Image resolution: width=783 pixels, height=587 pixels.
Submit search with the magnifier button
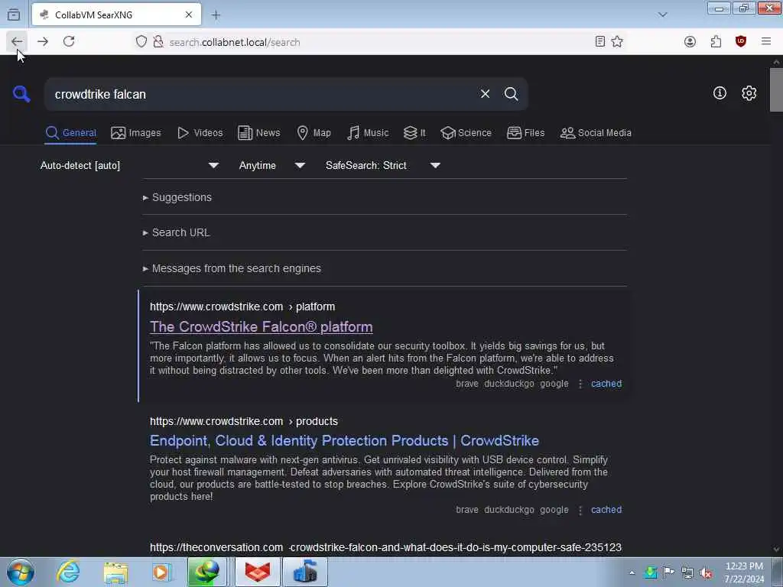pos(511,94)
